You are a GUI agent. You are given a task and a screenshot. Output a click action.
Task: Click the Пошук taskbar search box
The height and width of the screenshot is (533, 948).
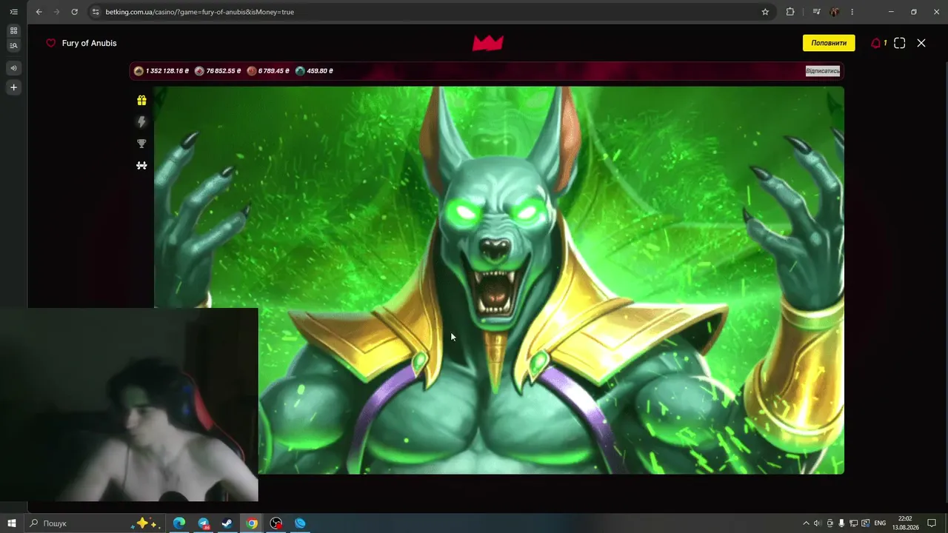coord(95,523)
